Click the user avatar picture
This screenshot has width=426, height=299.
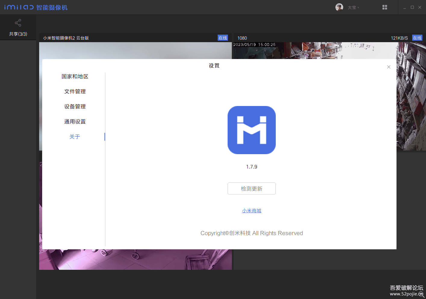click(339, 7)
